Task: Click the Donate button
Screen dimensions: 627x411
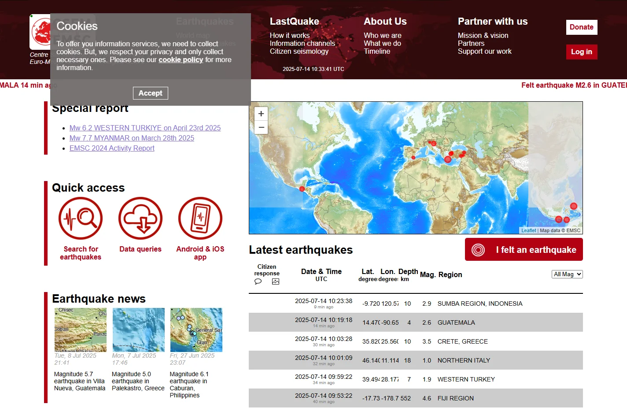Action: click(582, 27)
